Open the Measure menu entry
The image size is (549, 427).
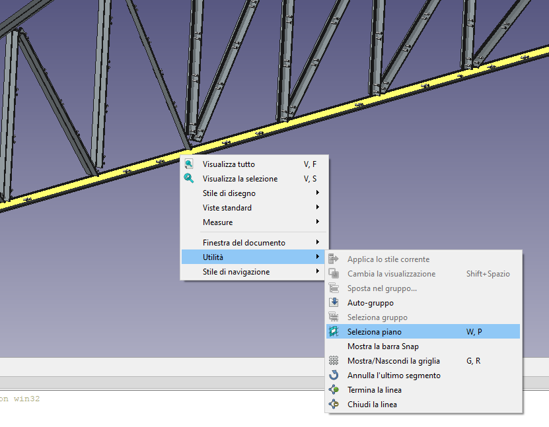[254, 222]
